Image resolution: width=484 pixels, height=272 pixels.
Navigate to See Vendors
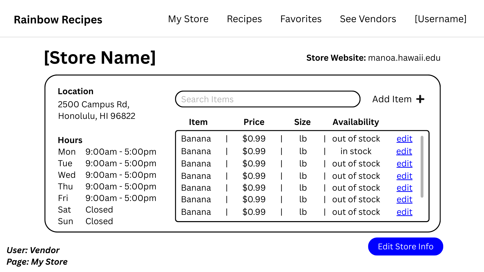[368, 19]
